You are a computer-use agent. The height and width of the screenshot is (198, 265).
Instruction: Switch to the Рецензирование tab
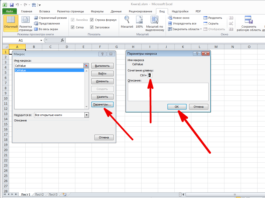pos(141,11)
